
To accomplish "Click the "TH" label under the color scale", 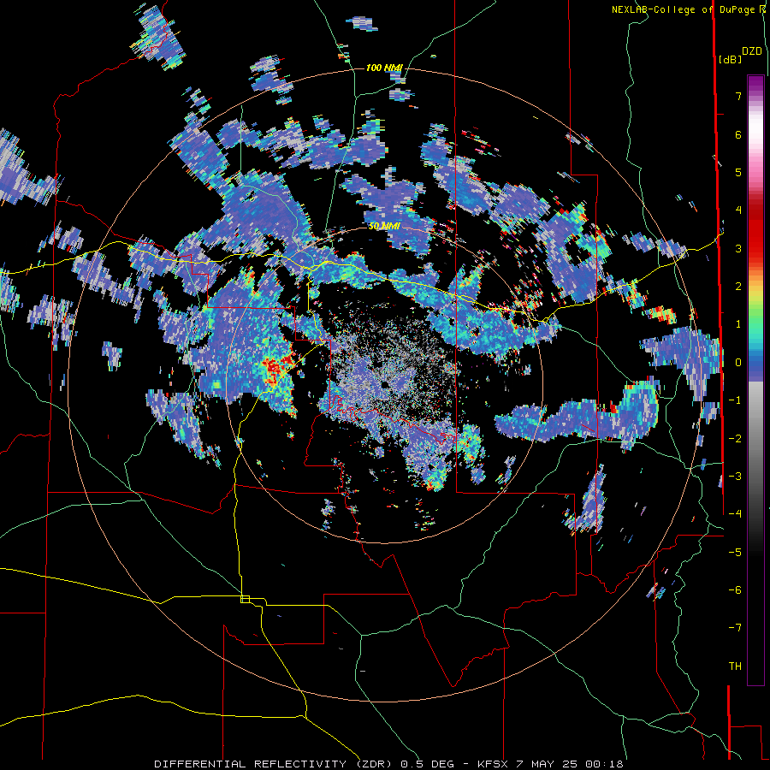I will tap(735, 666).
